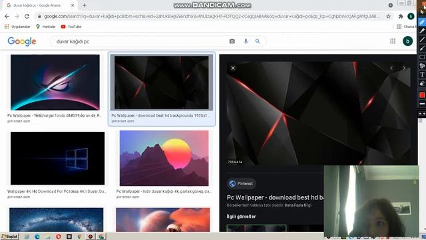Open the Uygulamalar bookmark
426x240 pixels.
(x=17, y=27)
